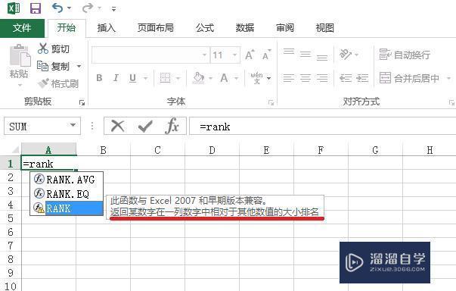Click the 合并后居中 button
The image size is (456, 291).
409,78
